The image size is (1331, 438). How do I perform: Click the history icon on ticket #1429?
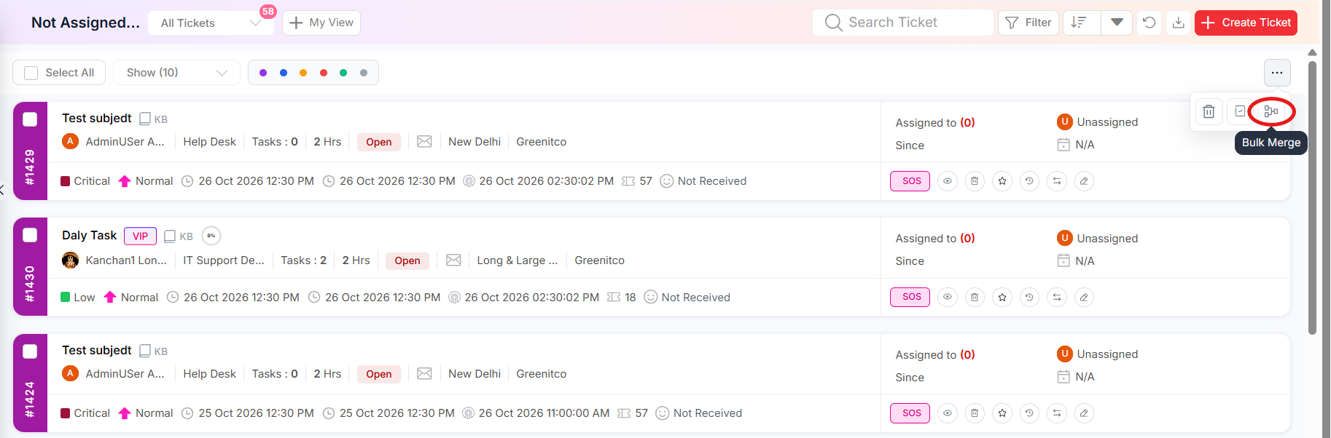tap(1029, 181)
